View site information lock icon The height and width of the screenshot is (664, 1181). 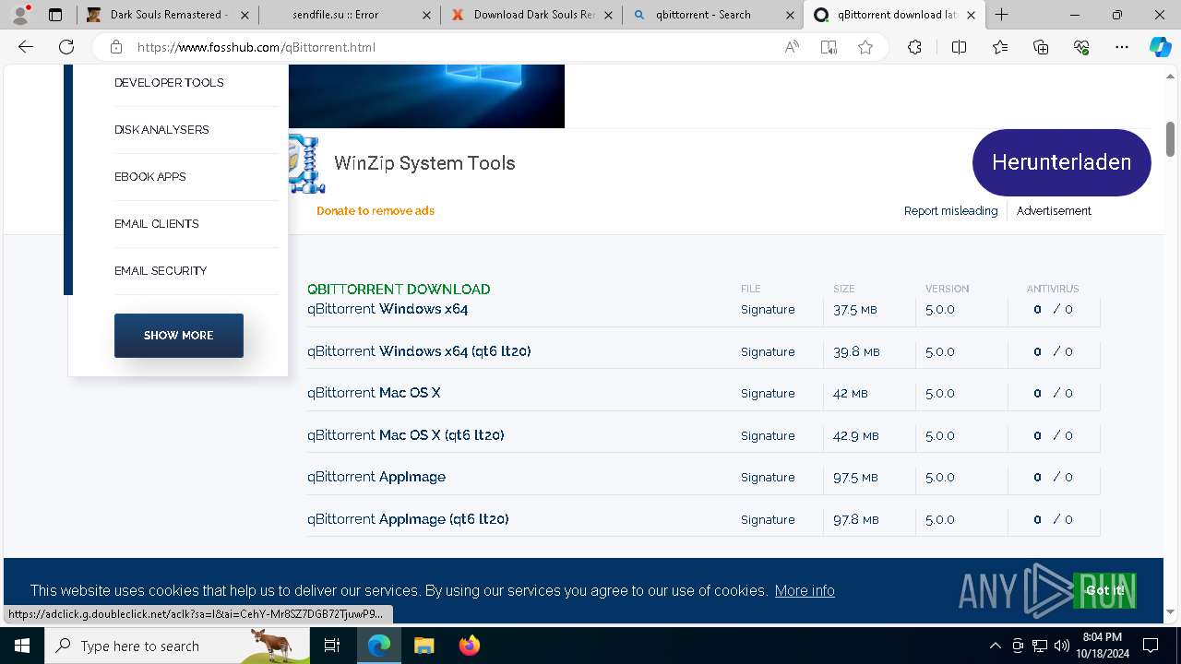coord(115,47)
